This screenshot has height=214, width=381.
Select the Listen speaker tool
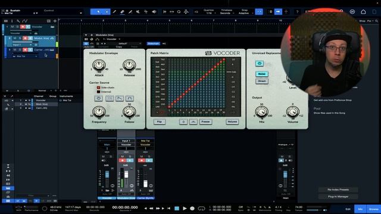[x=154, y=12]
